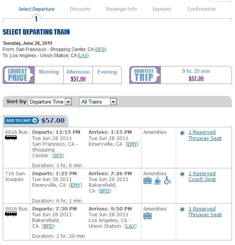Click the bus icon under 6616 Bus
235x245 pixels.
11,138
